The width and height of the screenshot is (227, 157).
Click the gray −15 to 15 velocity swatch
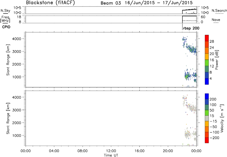207,118
